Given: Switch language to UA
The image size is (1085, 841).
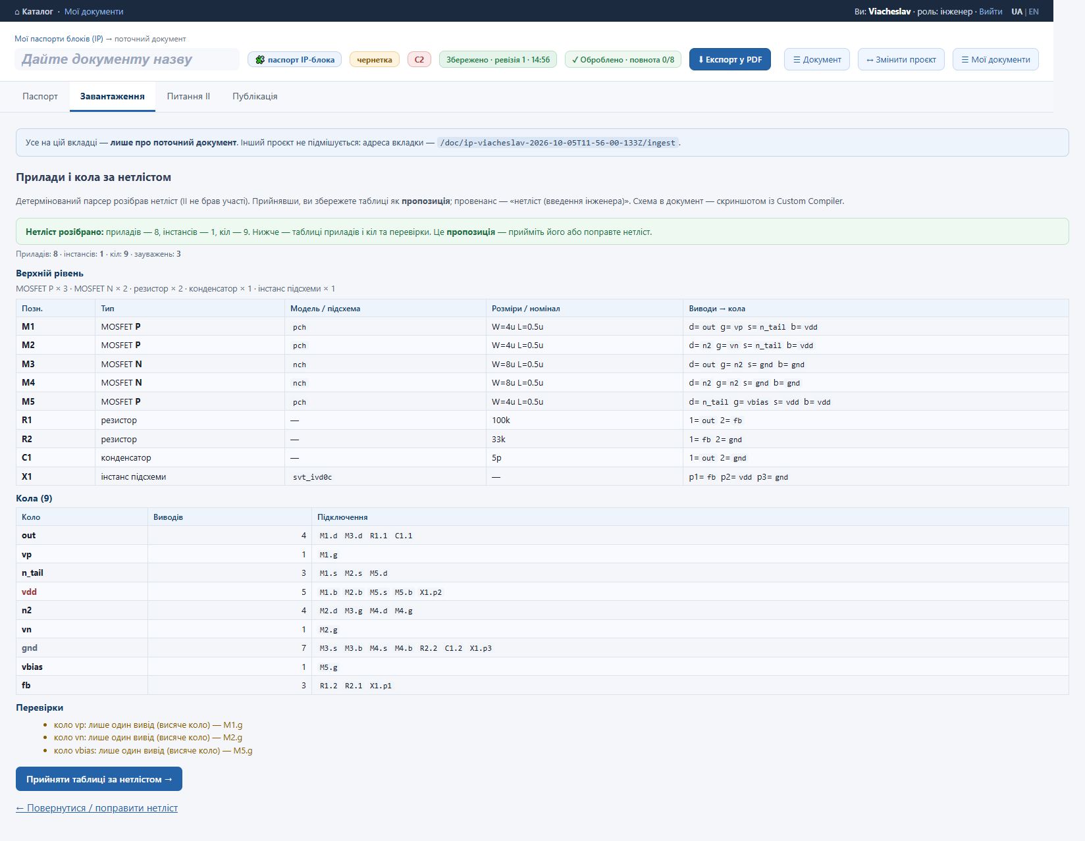Looking at the screenshot, I should [x=1017, y=11].
